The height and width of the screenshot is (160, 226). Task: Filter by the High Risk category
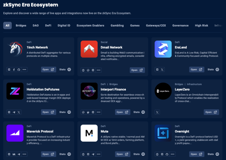tap(201, 25)
